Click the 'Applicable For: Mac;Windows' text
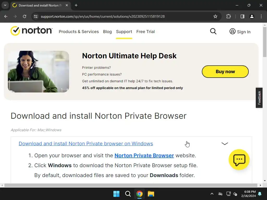This screenshot has height=200, width=267. pos(36,130)
